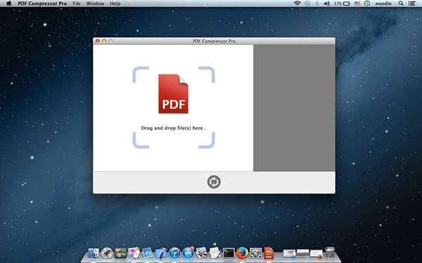Open the Window menu

point(95,4)
